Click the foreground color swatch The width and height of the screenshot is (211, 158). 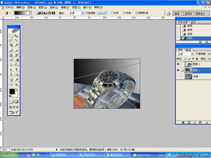click(x=12, y=91)
